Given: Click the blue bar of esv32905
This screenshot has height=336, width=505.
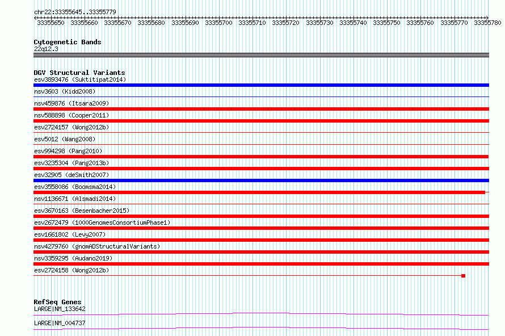Looking at the screenshot, I should (x=261, y=180).
